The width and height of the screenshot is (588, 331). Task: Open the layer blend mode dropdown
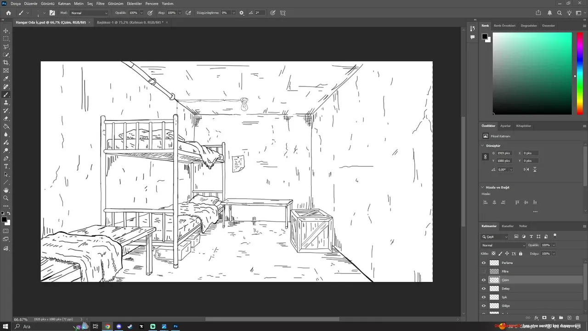(x=503, y=245)
